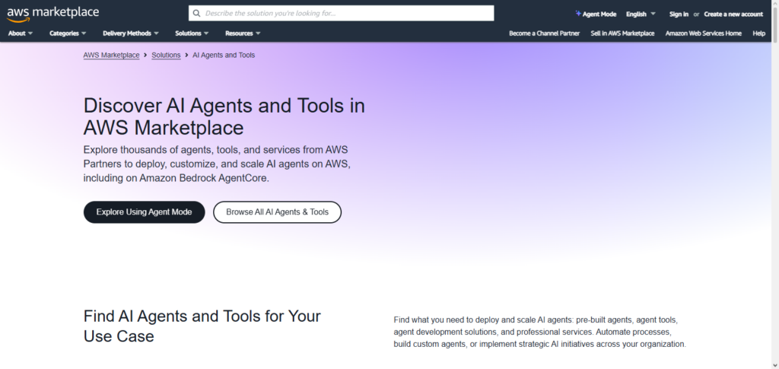Click Explore Using Agent Mode button
779x369 pixels.
click(144, 212)
